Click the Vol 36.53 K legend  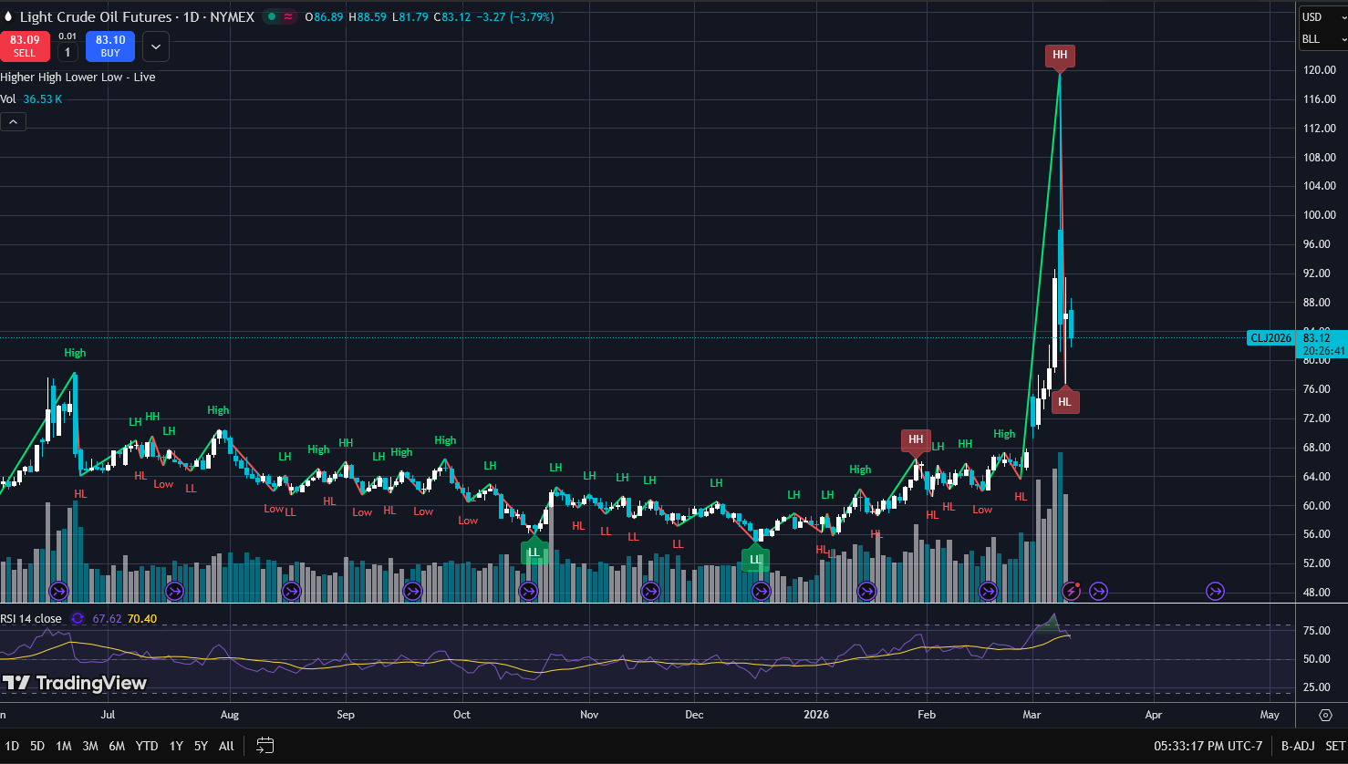(x=31, y=99)
